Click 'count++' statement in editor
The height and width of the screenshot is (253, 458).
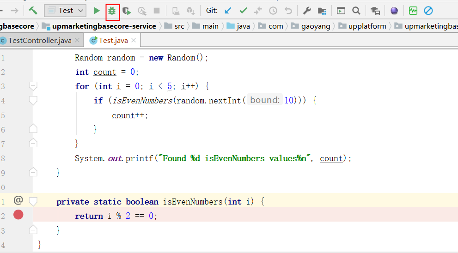tap(130, 115)
